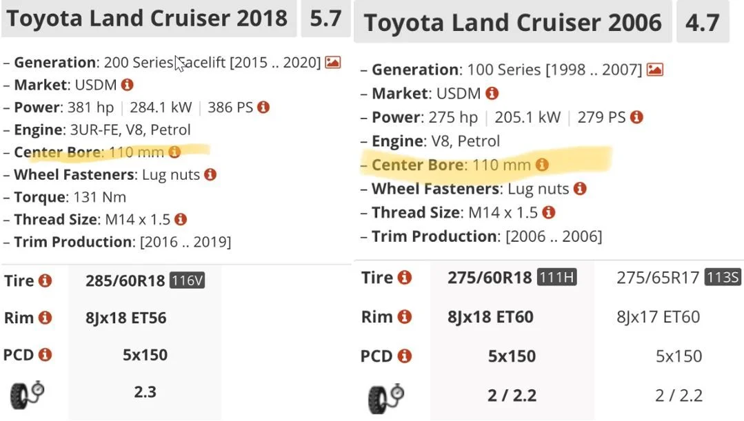Open generation image icon for 2006 Land Cruiser
744x421 pixels.
click(655, 70)
